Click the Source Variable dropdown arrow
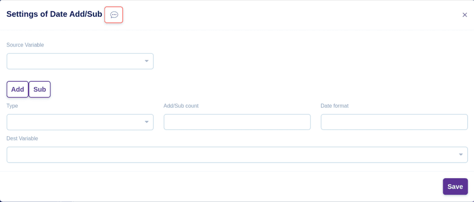 point(147,61)
